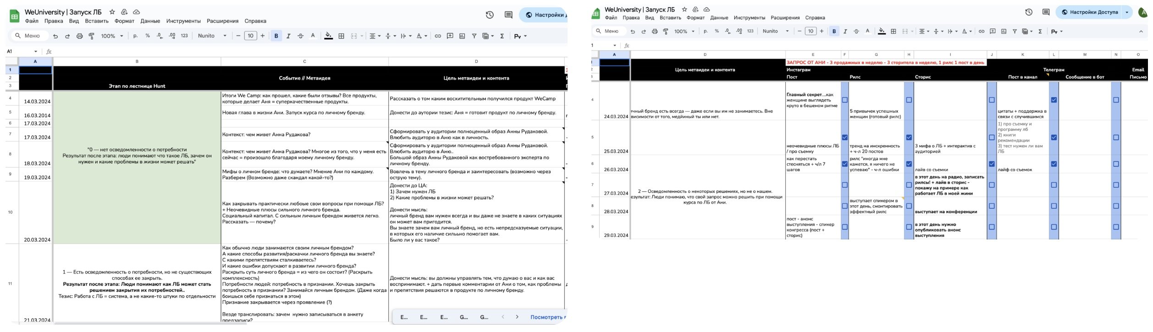
Task: Open borders options in the left window
Action: click(x=341, y=36)
